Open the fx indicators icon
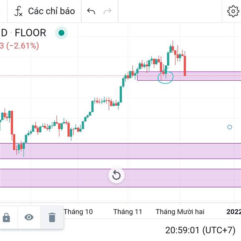The width and height of the screenshot is (241, 241). pyautogui.click(x=18, y=11)
